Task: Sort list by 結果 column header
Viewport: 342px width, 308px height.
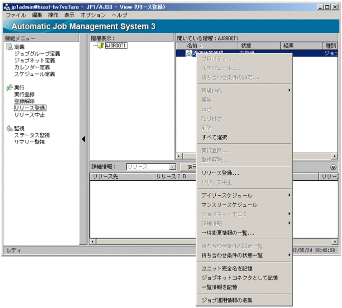Action: point(302,46)
